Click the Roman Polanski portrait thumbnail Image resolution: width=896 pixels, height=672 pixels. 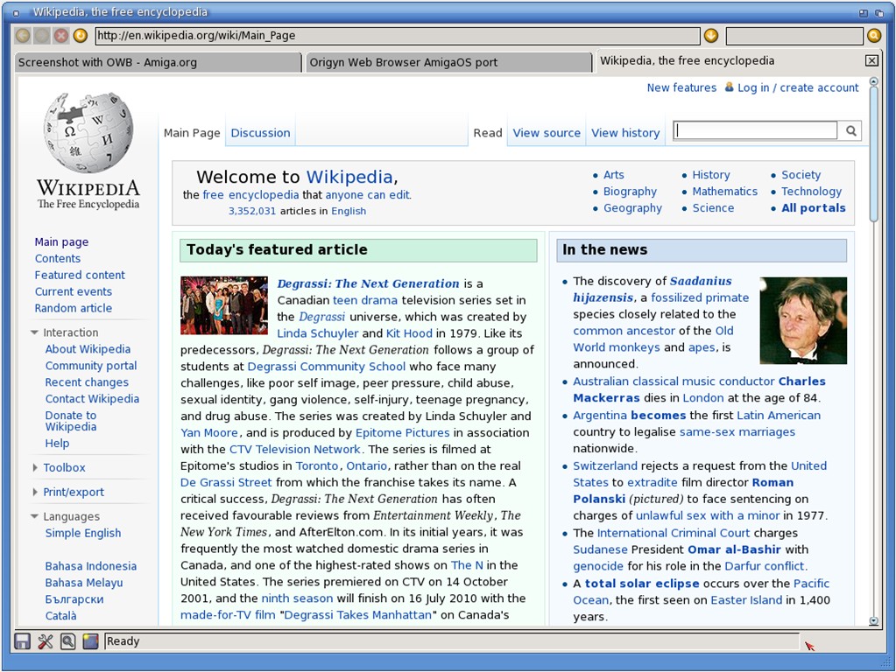803,320
